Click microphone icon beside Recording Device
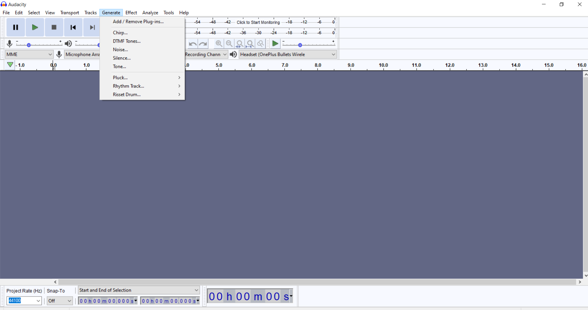The image size is (588, 310). tap(59, 55)
